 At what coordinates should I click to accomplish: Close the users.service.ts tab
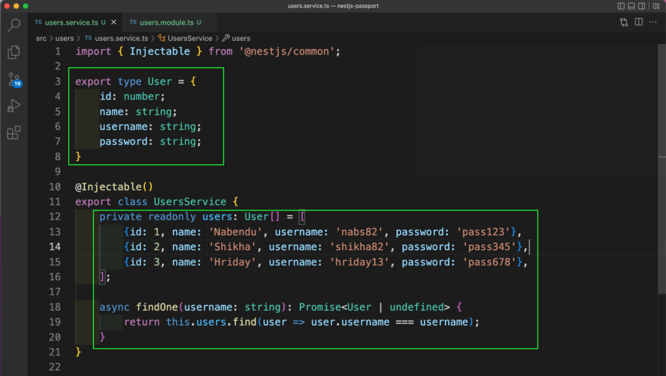pos(113,23)
